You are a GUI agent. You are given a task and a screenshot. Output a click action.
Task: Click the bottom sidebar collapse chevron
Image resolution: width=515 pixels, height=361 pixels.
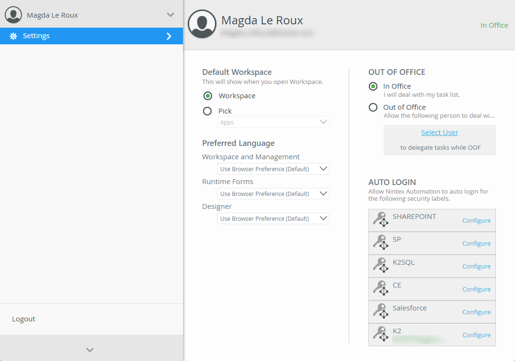(90, 350)
